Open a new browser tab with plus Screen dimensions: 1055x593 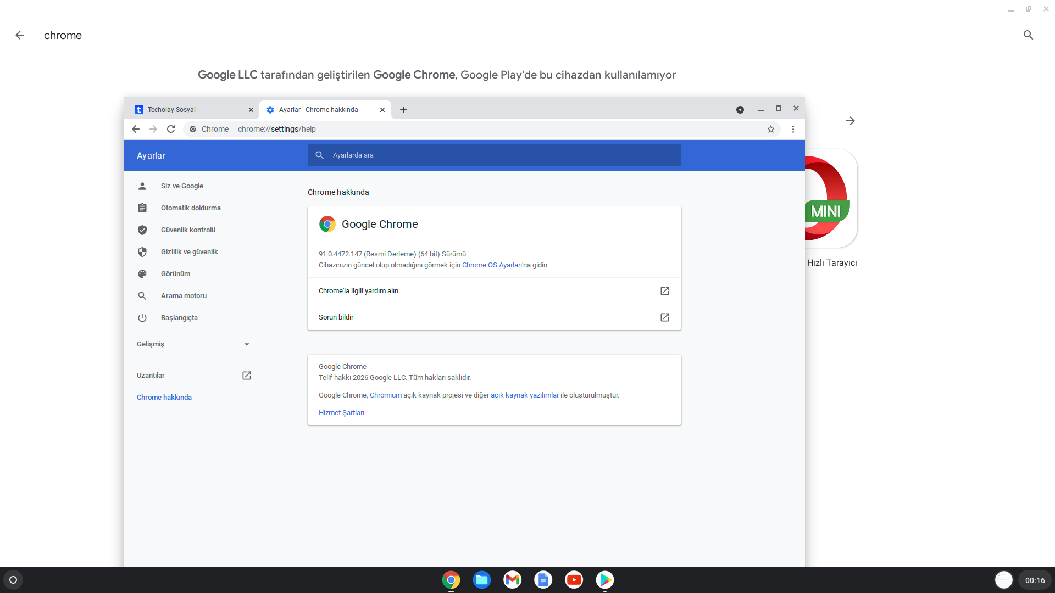[x=403, y=110]
